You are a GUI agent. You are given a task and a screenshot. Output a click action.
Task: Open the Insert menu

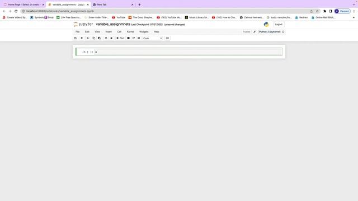coord(109,32)
